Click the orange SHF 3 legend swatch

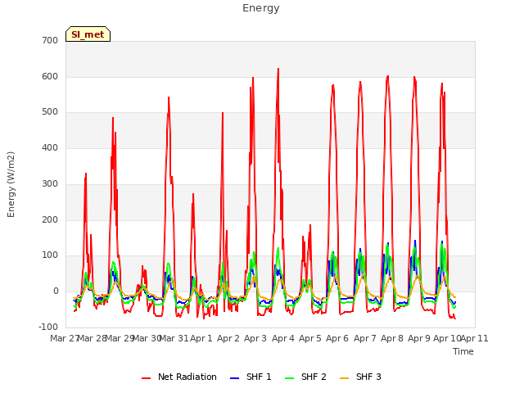344,378
